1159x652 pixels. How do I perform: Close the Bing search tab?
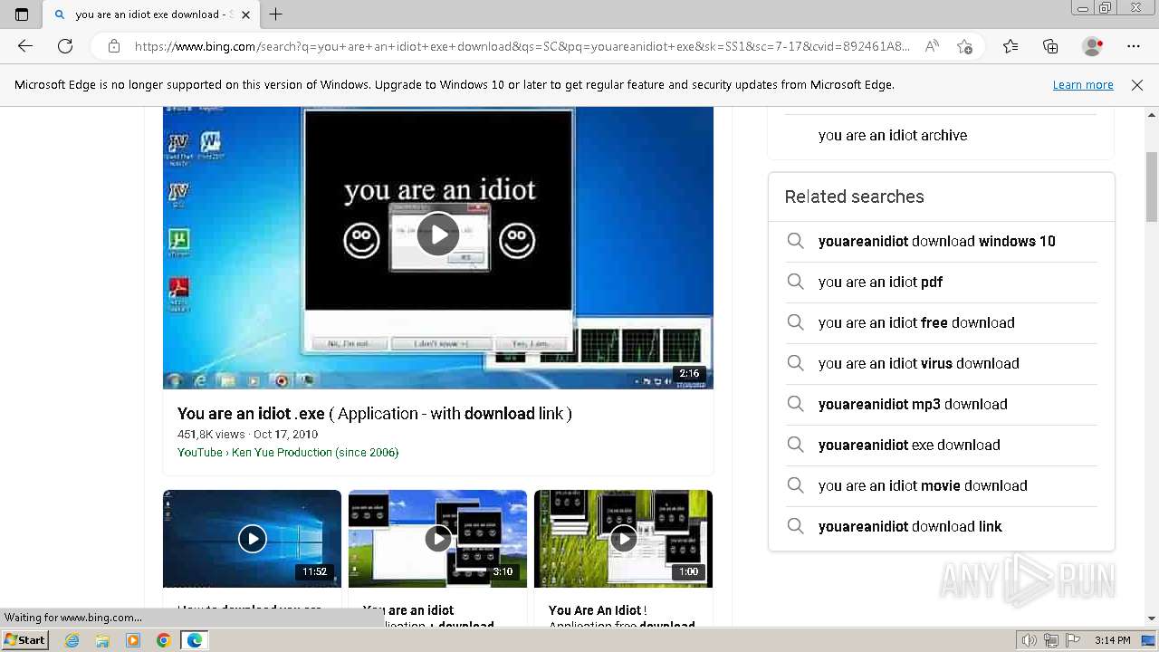click(x=245, y=14)
